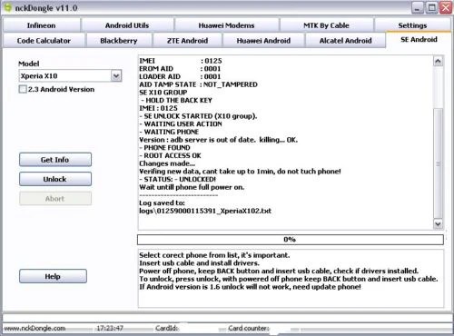This screenshot has width=454, height=336.
Task: Open the Blackberry tab
Action: 119,41
